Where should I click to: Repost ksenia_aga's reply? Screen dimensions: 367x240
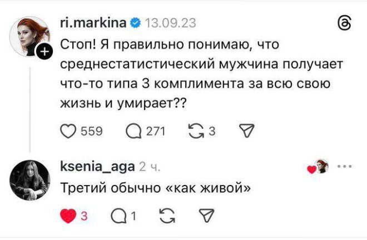[166, 216]
